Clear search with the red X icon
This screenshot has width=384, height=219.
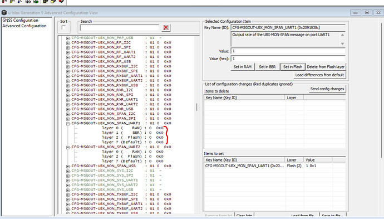click(166, 27)
